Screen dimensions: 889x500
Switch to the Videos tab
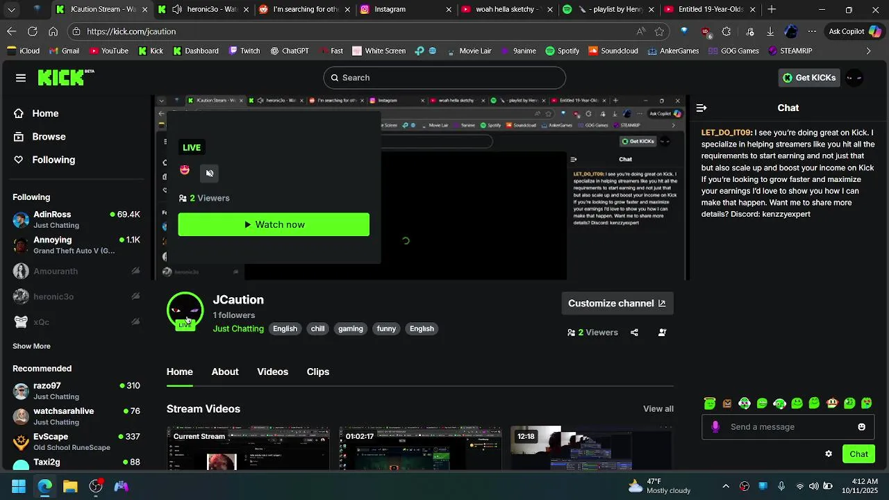point(272,372)
